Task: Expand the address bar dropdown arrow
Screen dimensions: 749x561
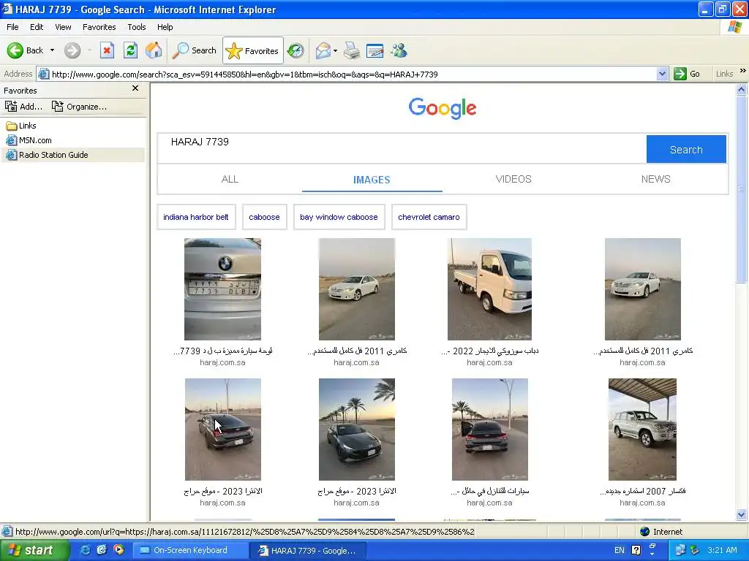Action: [x=662, y=75]
